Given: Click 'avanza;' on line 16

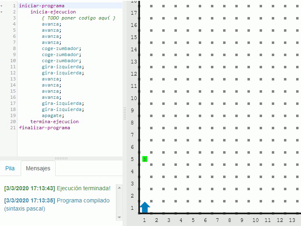Looking at the screenshot, I should [x=52, y=97].
